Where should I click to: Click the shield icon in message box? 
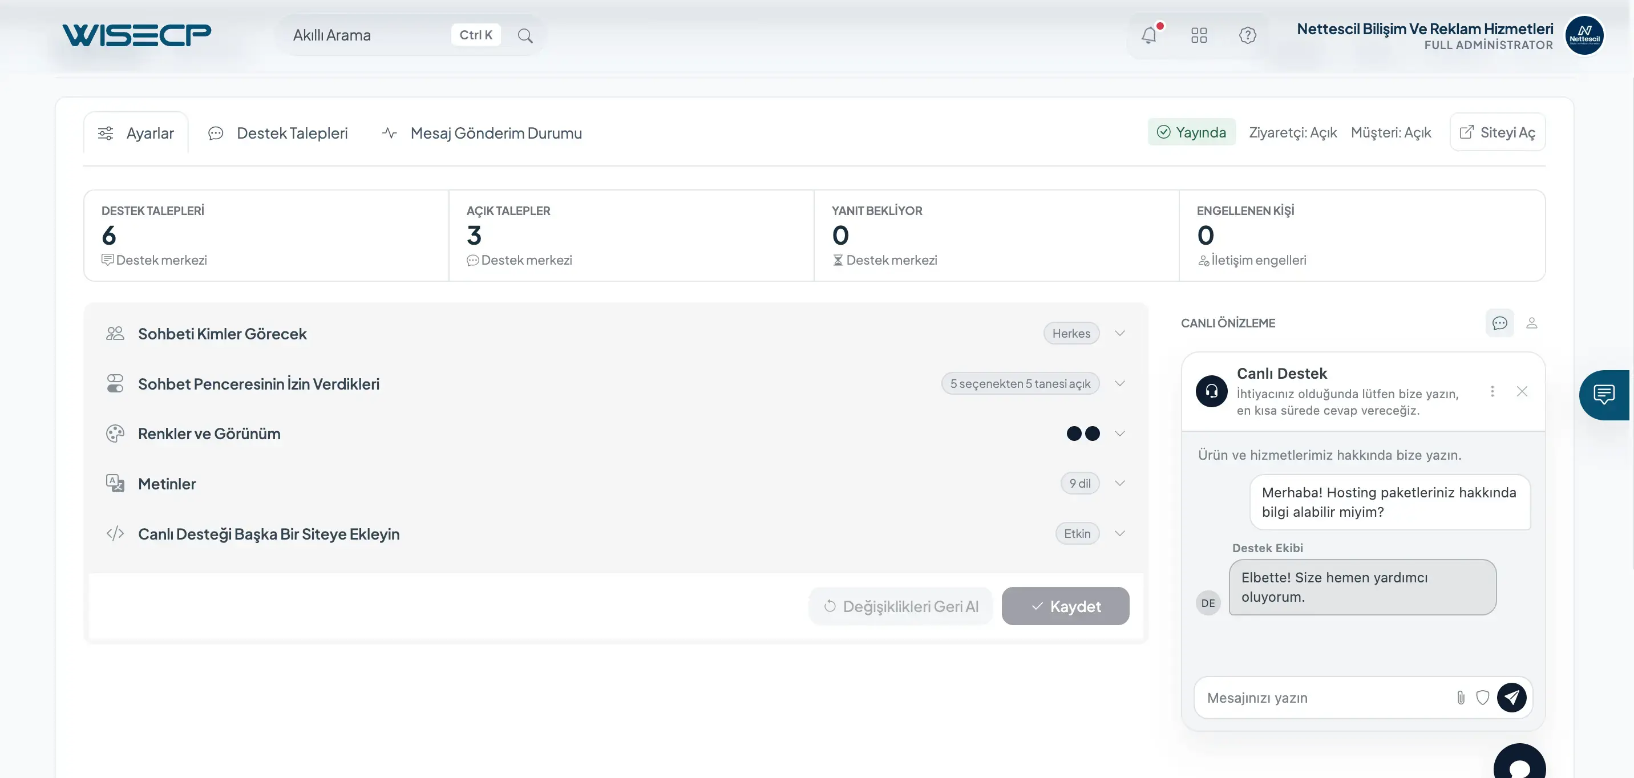point(1482,698)
